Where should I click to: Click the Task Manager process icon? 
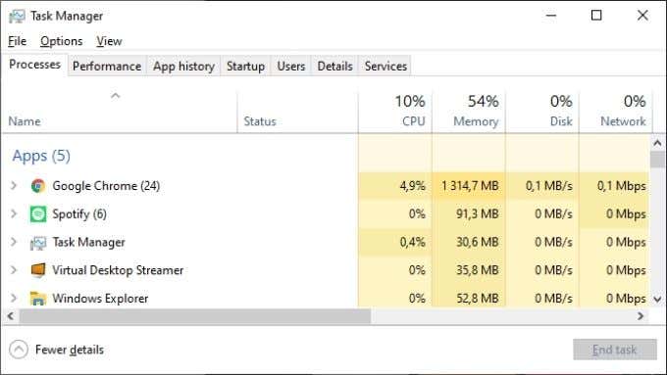point(38,243)
